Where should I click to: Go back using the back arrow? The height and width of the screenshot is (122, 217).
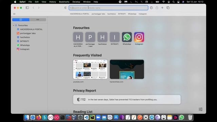tap(33, 8)
